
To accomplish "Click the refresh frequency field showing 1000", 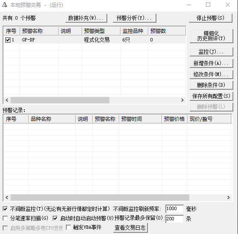I will 174,209.
